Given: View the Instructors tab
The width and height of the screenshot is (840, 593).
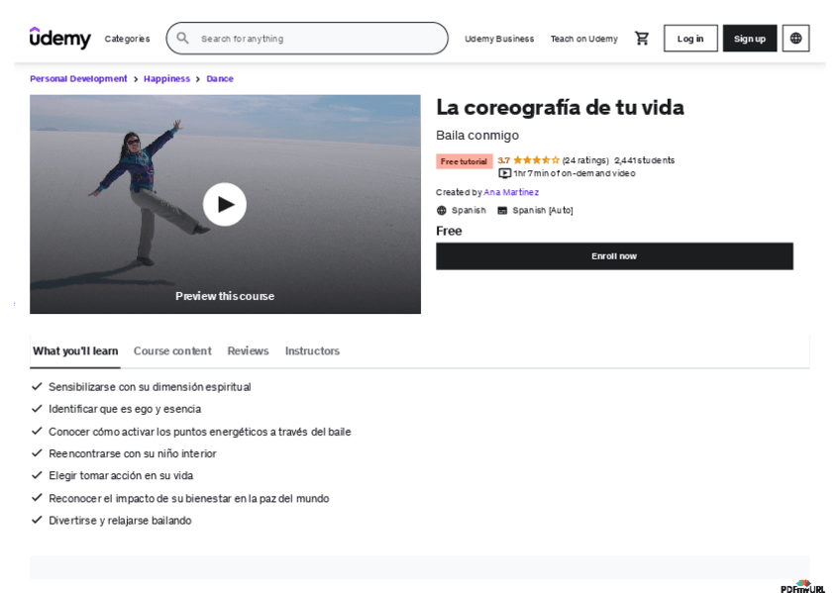Looking at the screenshot, I should pyautogui.click(x=312, y=350).
